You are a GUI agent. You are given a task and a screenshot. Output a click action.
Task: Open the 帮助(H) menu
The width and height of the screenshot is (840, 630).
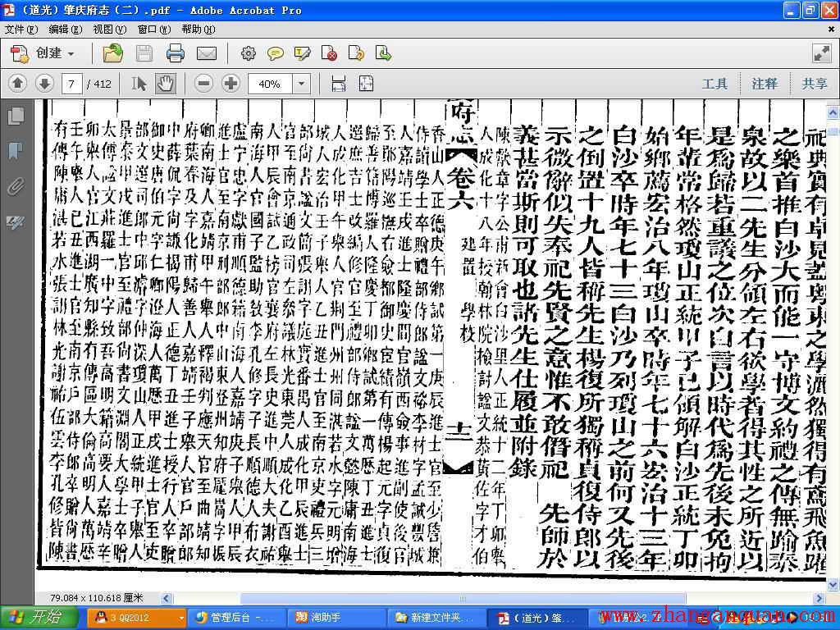[x=199, y=30]
